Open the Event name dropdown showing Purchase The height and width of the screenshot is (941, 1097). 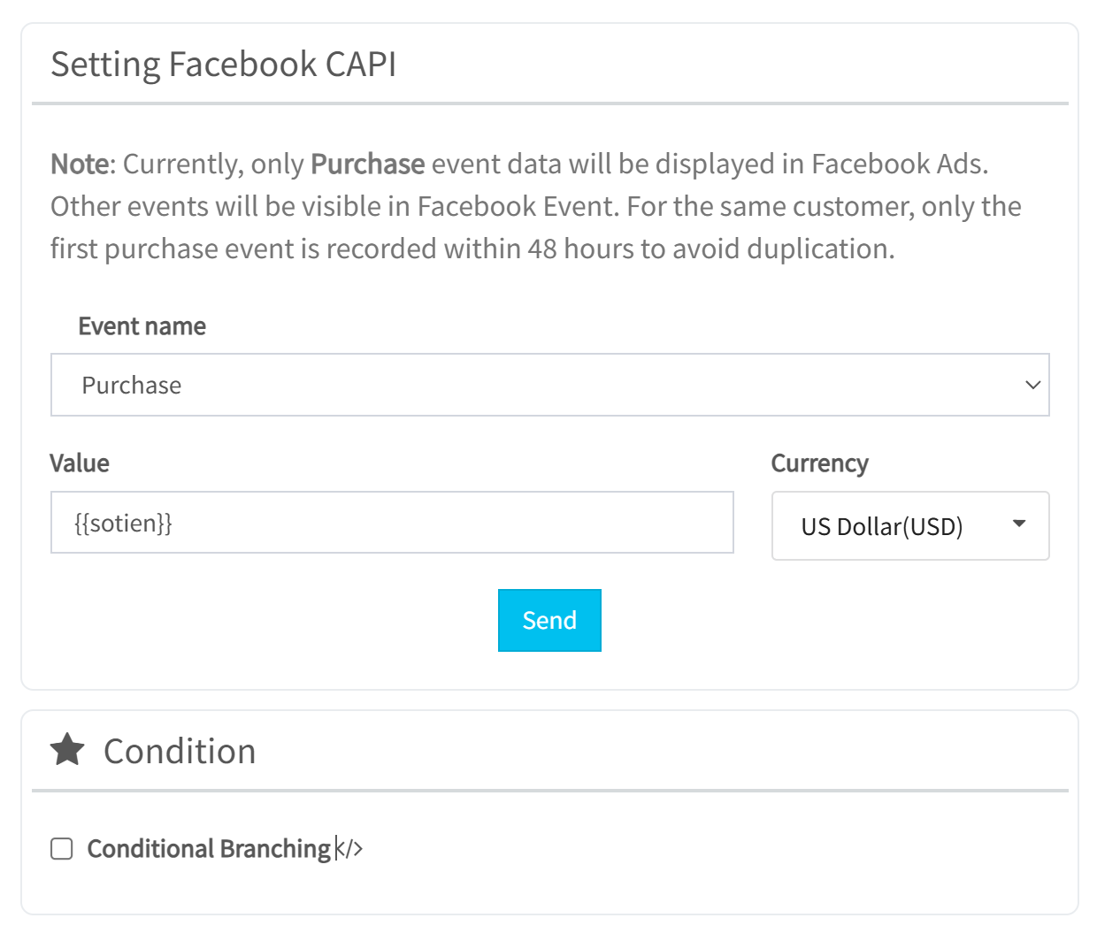pos(550,385)
